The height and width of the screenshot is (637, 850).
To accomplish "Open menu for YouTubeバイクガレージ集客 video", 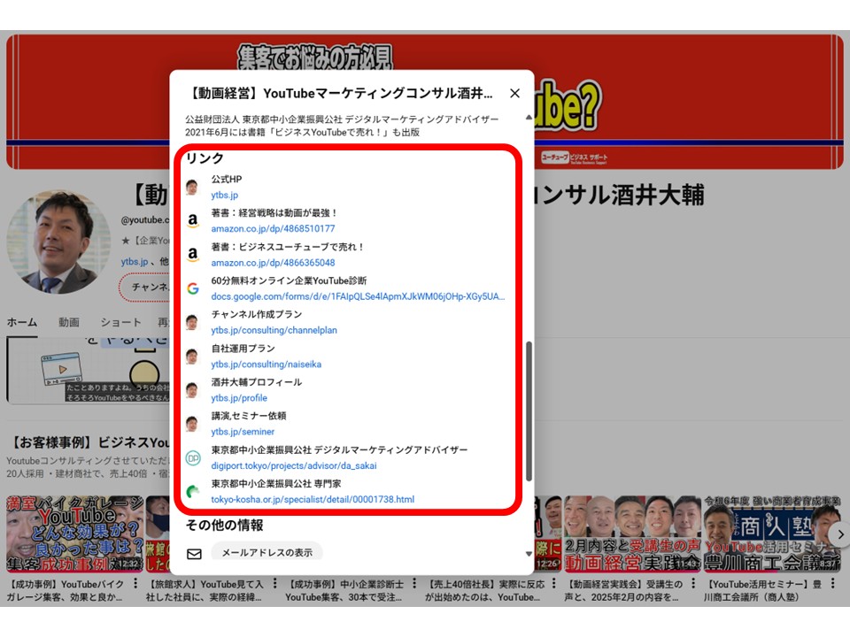I will click(x=135, y=584).
